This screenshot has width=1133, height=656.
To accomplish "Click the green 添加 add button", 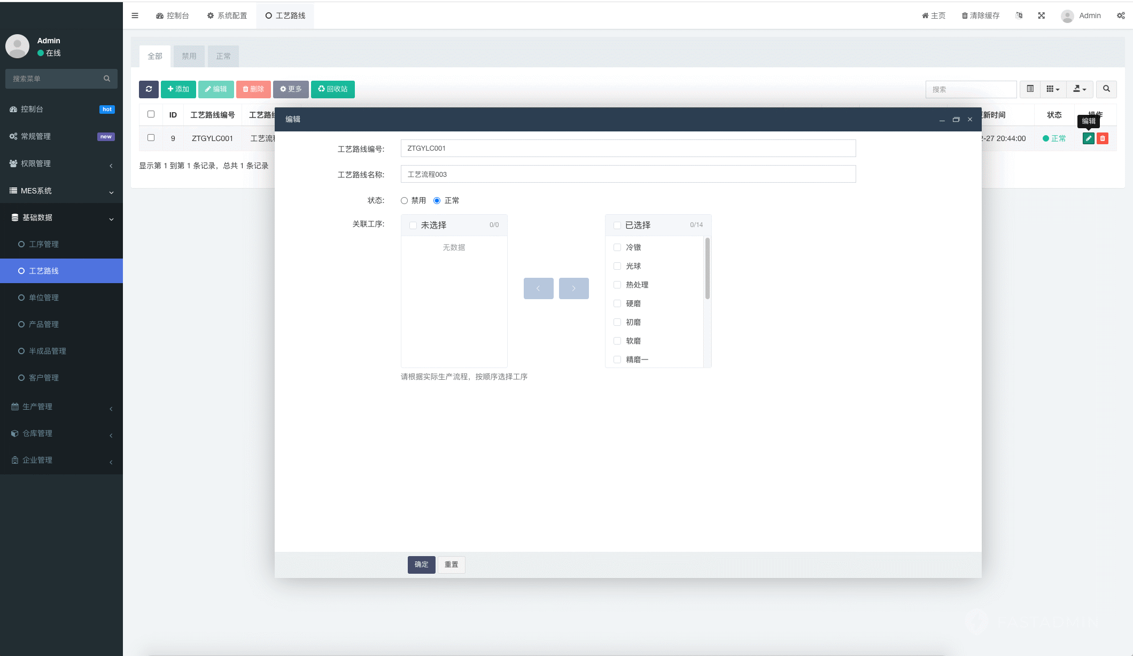I will click(178, 89).
